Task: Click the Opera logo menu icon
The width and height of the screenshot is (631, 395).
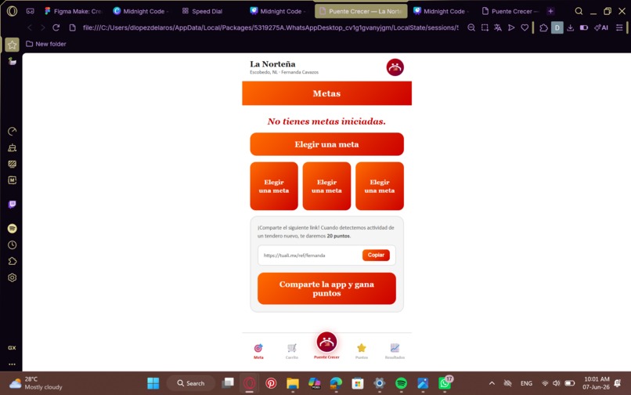Action: (12, 11)
